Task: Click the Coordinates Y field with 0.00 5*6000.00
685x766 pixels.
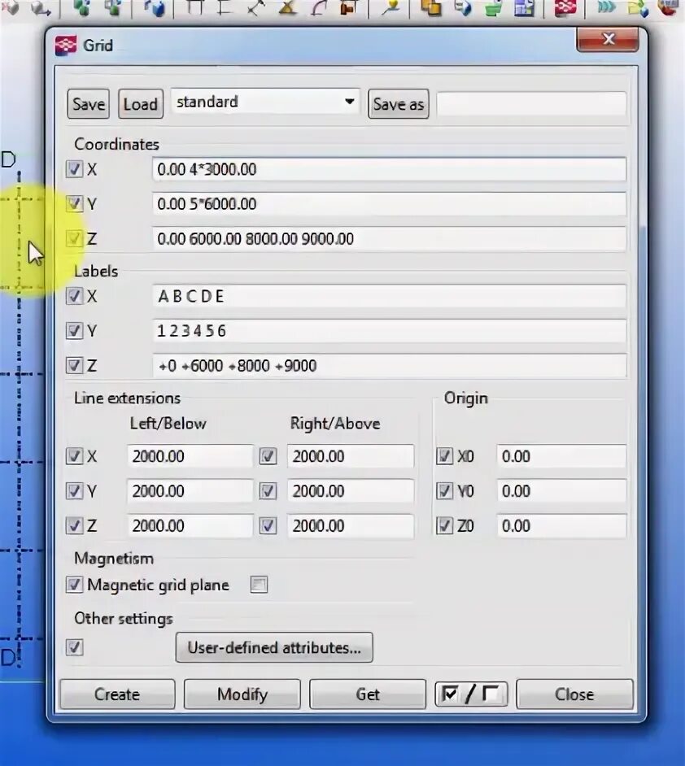Action: (x=389, y=204)
